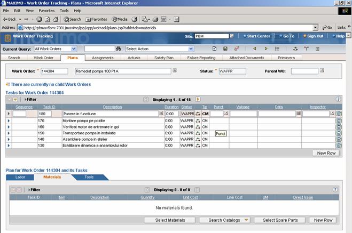Image resolution: width=352 pixels, height=233 pixels.
Task: Open the record list view icon
Action: (277, 49)
